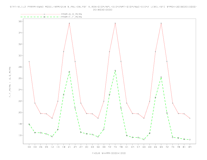Click y-axis tick label 16
Screen dimensions: 207x160
point(20,135)
